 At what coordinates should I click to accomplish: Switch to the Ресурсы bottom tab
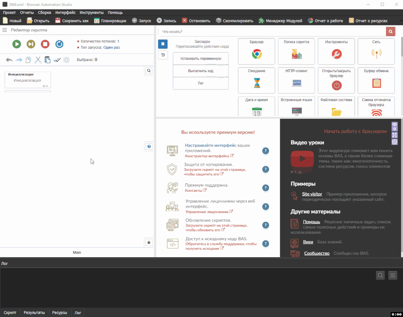coord(59,313)
